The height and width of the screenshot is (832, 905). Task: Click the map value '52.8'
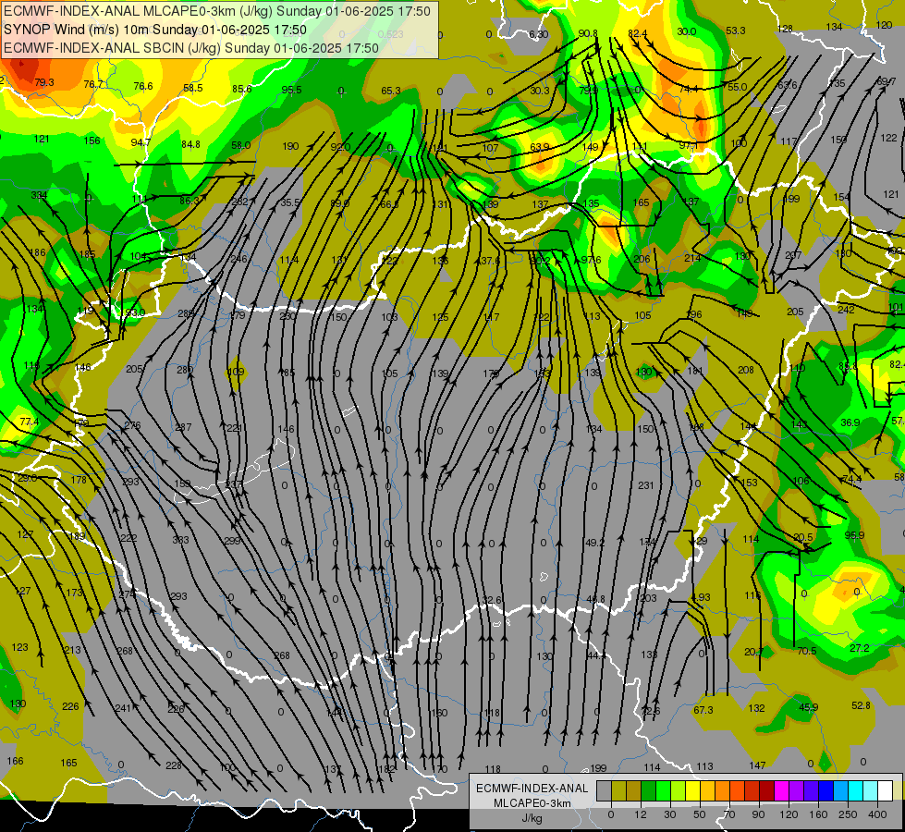click(x=861, y=705)
